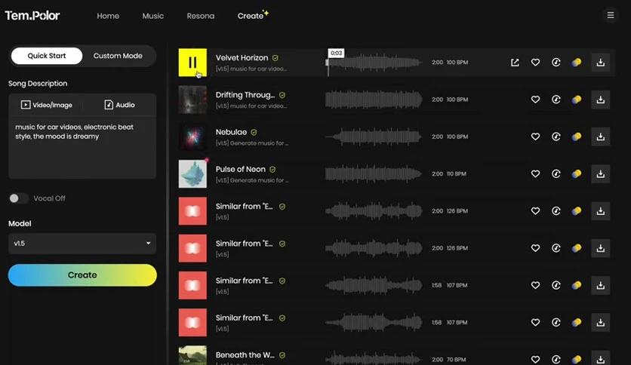Switch to Custom Mode
Viewport: 631px width, 365px height.
click(x=118, y=56)
